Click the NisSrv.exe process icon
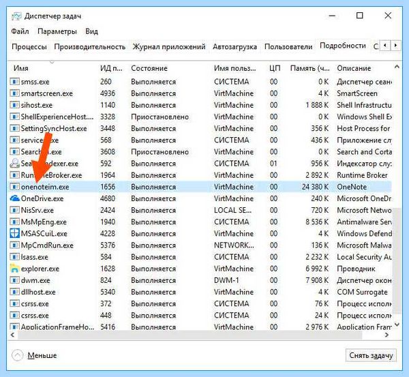This screenshot has width=409, height=377. click(14, 210)
